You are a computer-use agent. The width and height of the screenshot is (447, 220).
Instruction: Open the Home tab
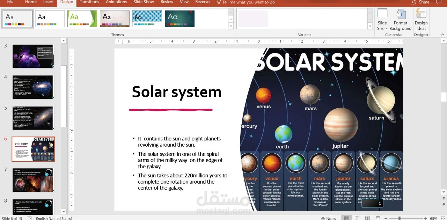pyautogui.click(x=31, y=2)
